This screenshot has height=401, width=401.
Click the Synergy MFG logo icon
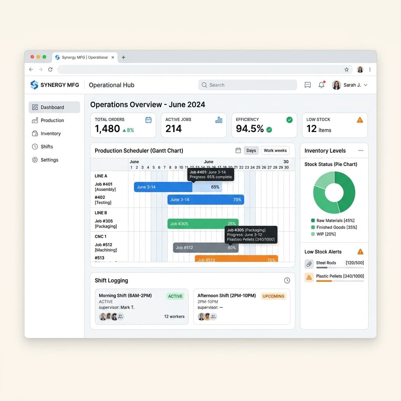tap(34, 85)
